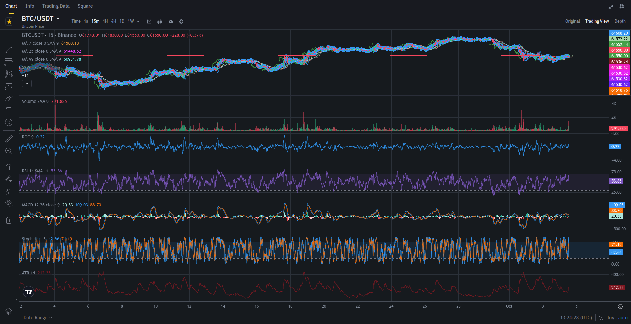
Task: Switch to Original chart view
Action: 572,21
